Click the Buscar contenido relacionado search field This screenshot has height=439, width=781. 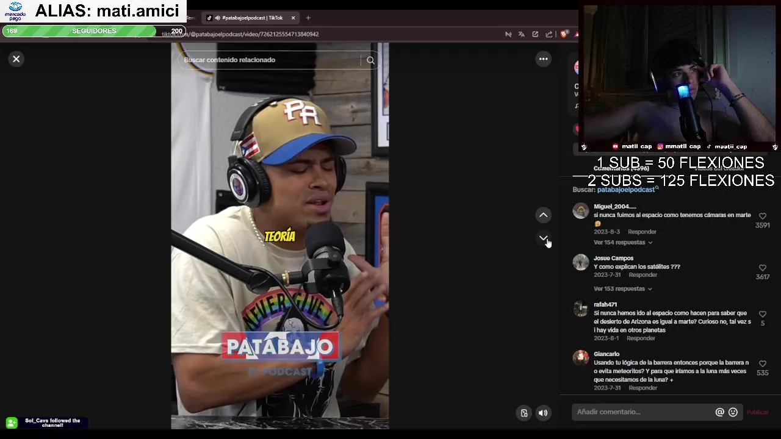pyautogui.click(x=271, y=60)
